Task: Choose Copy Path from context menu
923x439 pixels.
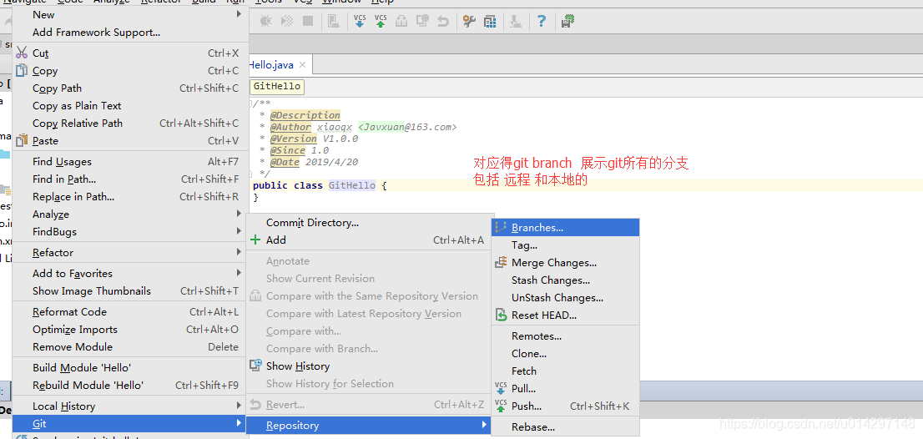Action: coord(130,88)
